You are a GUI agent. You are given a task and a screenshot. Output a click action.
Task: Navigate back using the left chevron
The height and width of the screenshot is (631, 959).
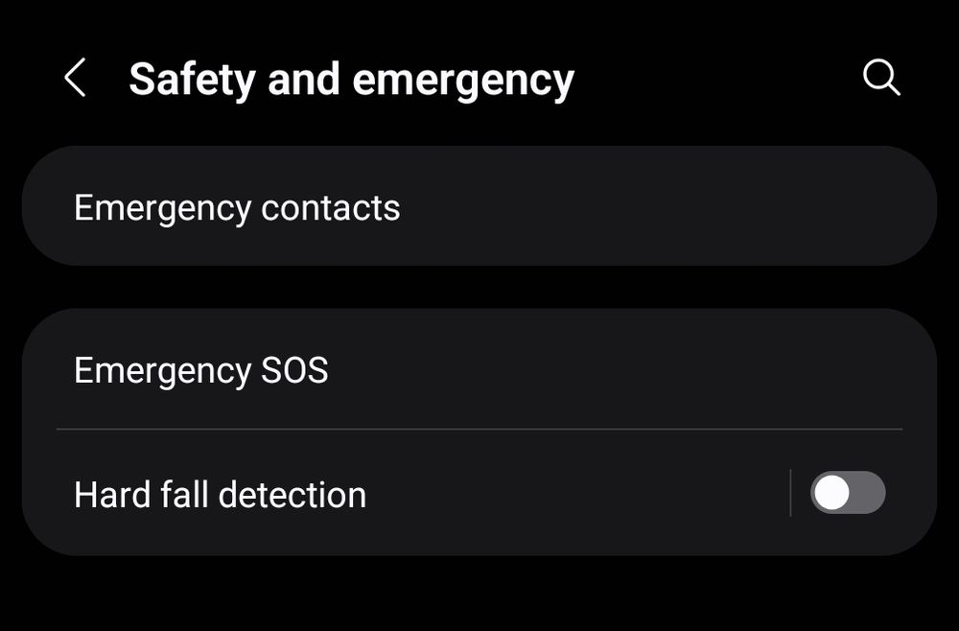tap(74, 78)
